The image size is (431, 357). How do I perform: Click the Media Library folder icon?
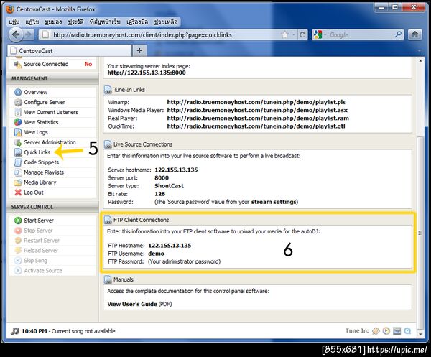click(x=18, y=182)
